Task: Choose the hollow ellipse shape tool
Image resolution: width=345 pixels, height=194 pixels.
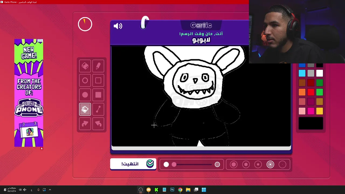Action: 85,81
